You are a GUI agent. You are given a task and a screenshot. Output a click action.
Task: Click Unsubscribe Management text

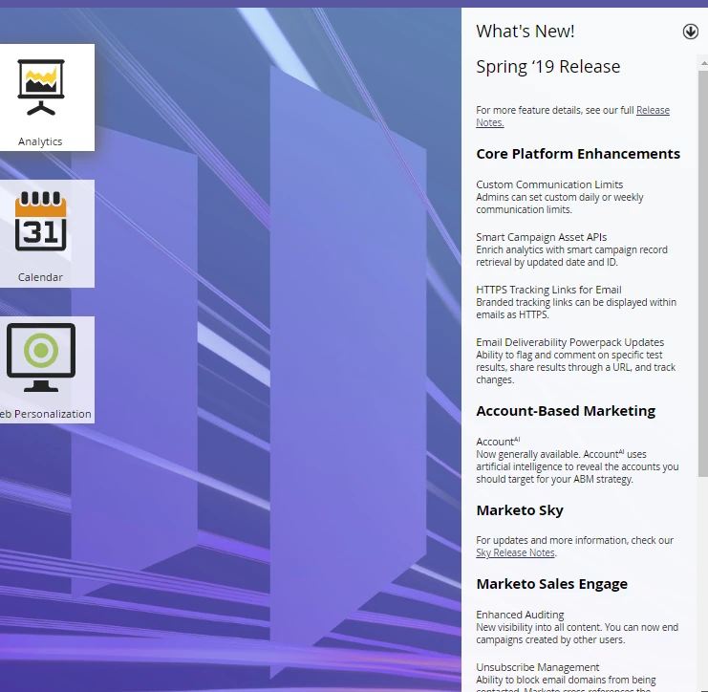537,667
